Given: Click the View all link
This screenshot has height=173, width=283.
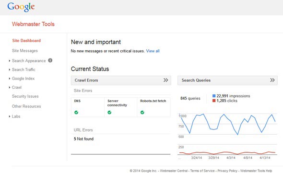Looking at the screenshot, I should [x=153, y=51].
